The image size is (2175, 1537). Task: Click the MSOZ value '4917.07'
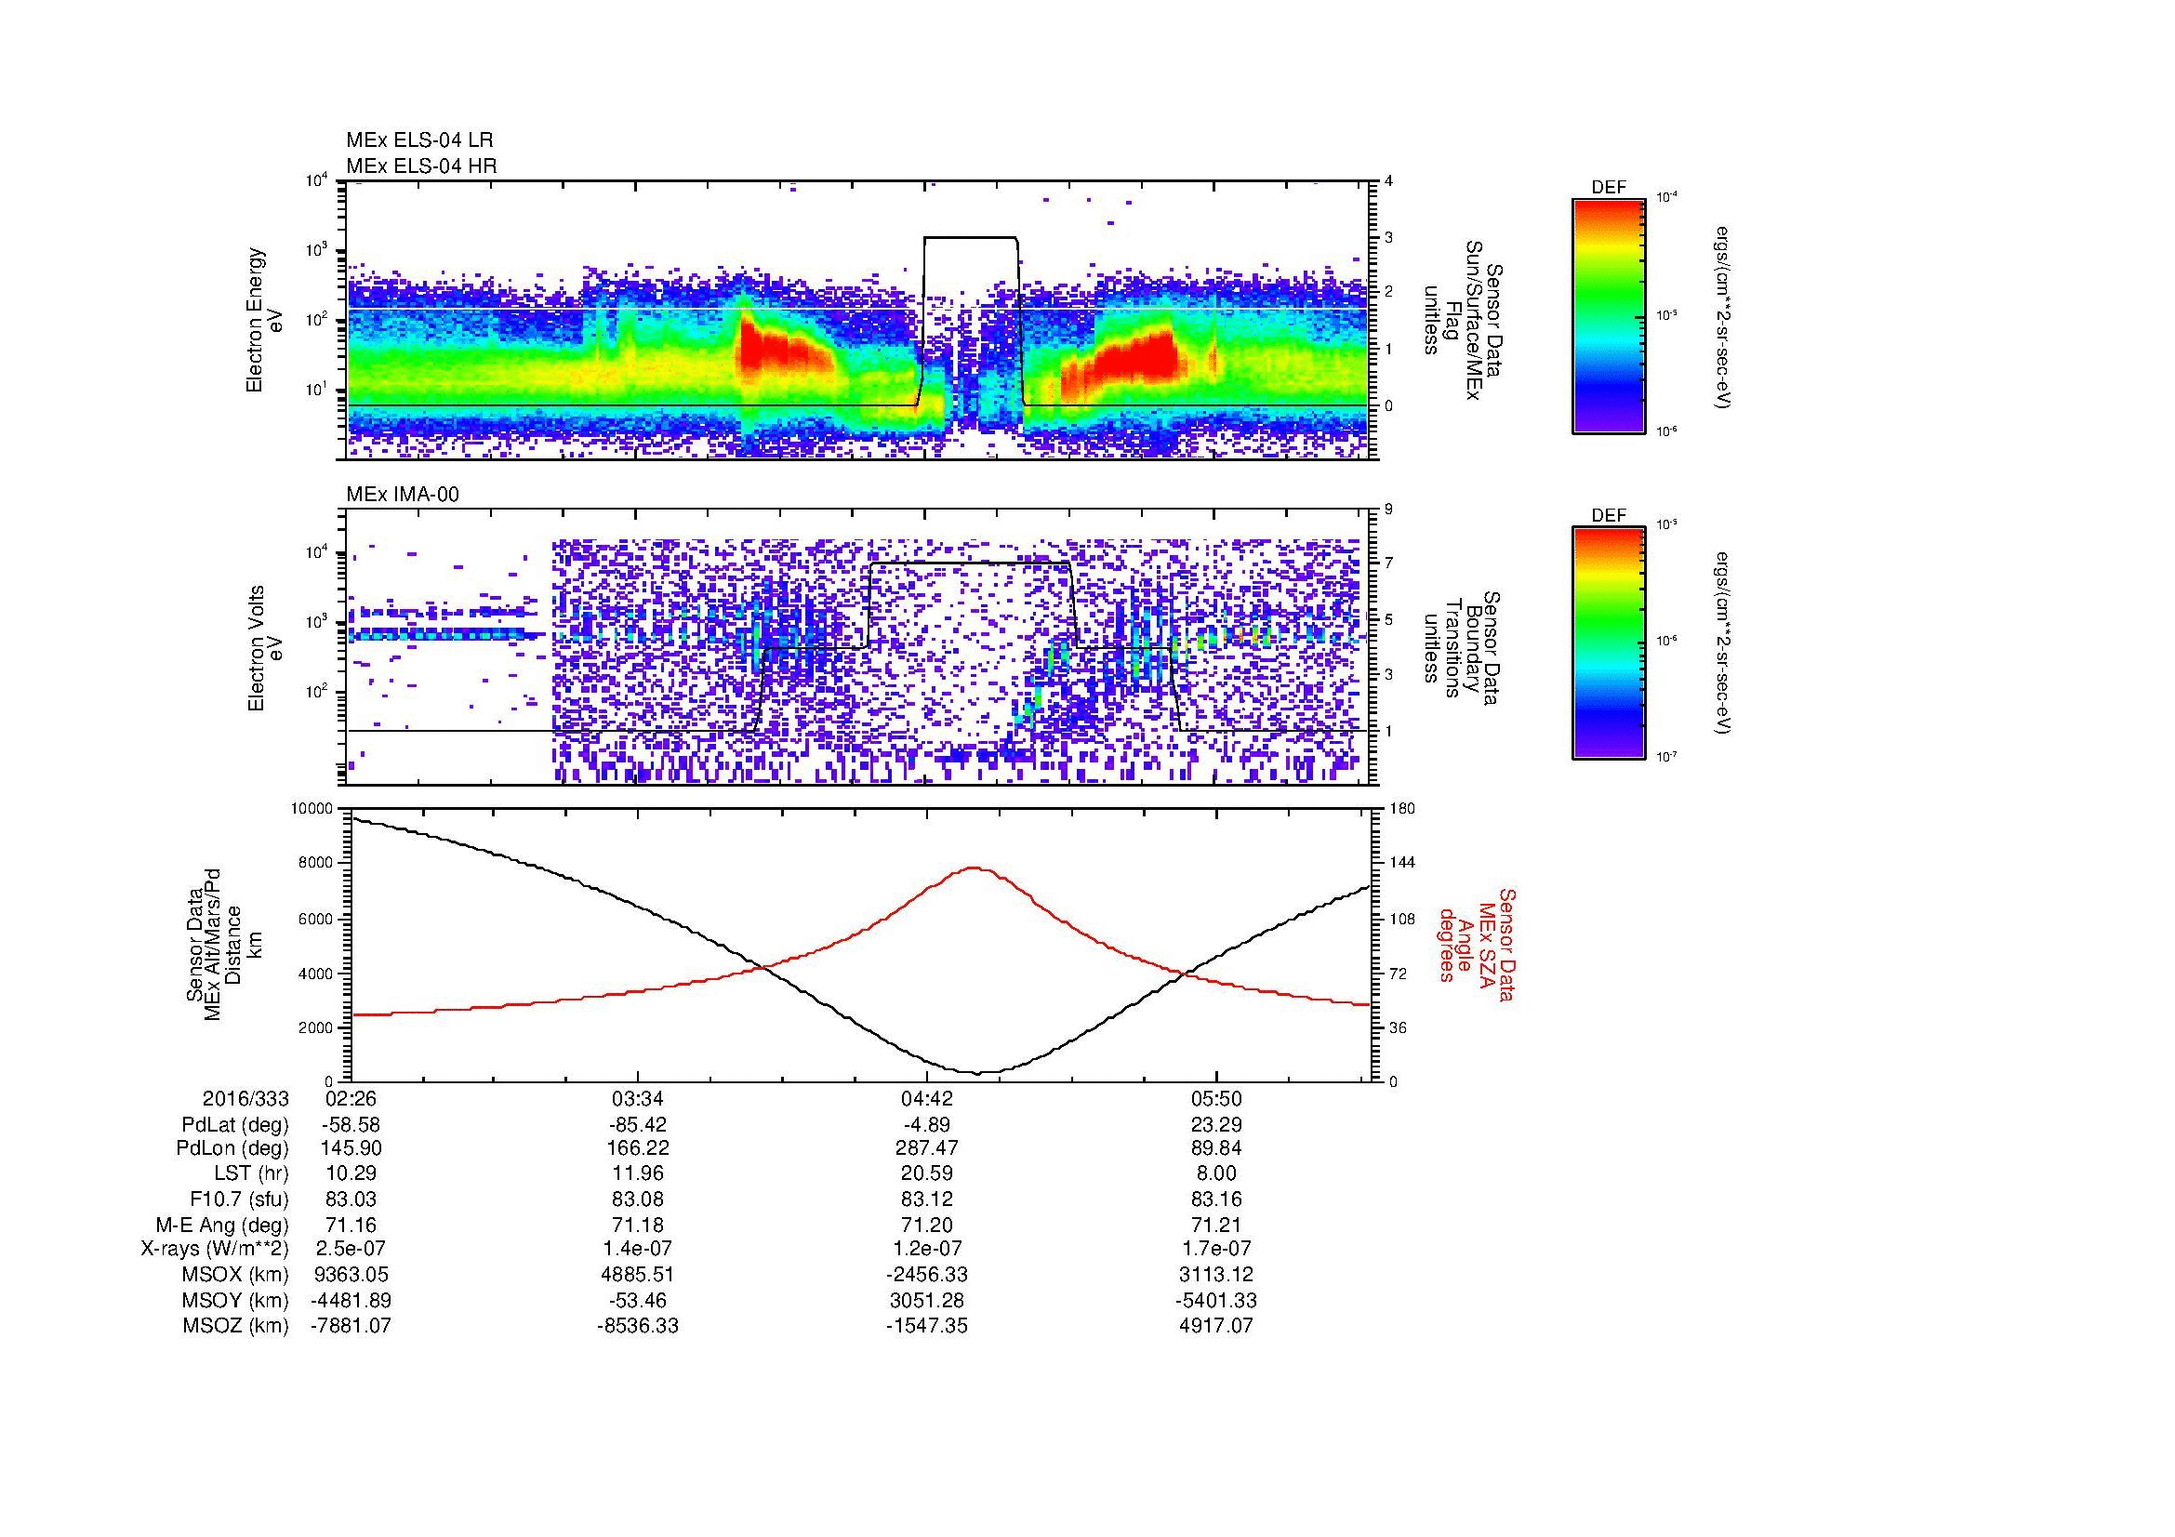[x=1215, y=1326]
